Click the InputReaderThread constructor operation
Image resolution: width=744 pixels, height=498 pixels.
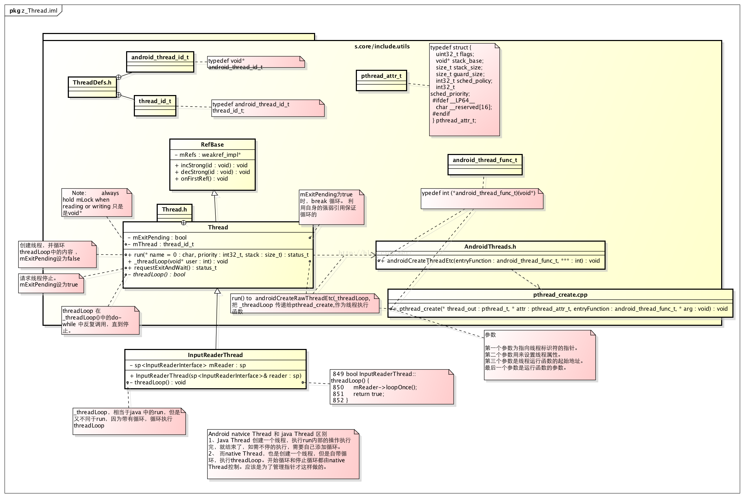click(216, 376)
